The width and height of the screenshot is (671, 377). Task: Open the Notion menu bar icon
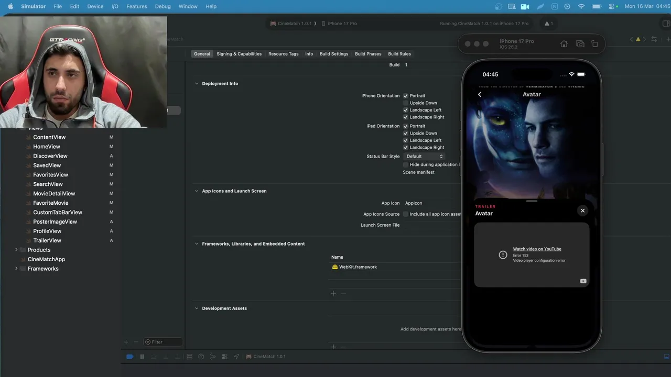tap(555, 6)
